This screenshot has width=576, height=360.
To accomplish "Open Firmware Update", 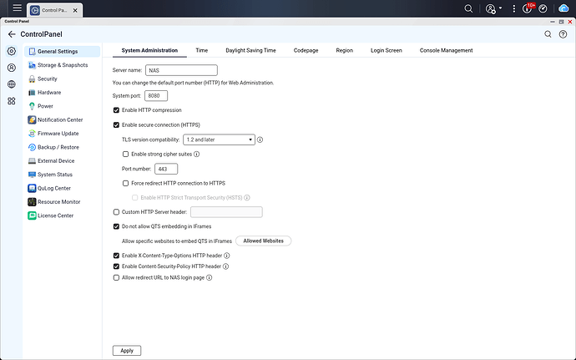I will tap(62, 134).
